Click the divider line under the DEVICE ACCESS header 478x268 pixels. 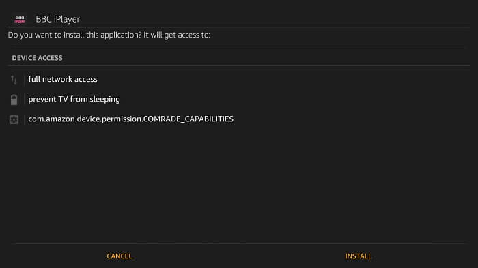(x=239, y=65)
